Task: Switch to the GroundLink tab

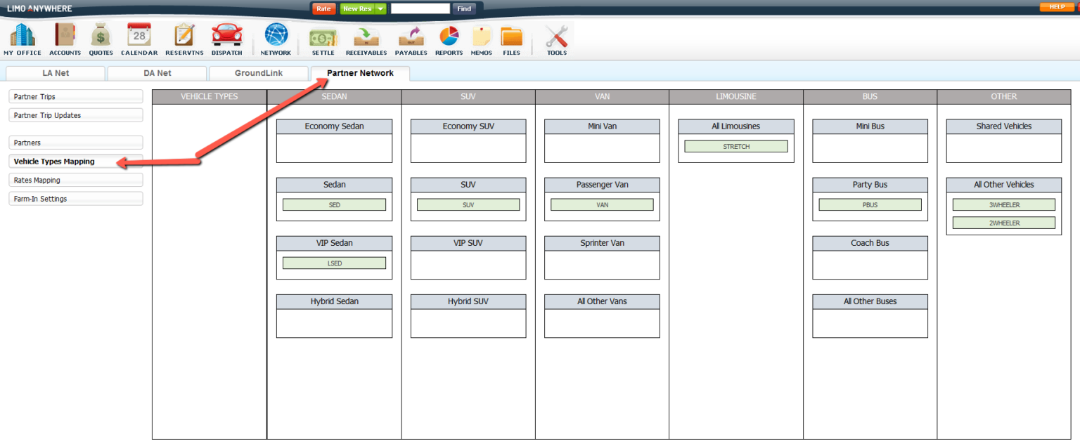Action: coord(258,72)
